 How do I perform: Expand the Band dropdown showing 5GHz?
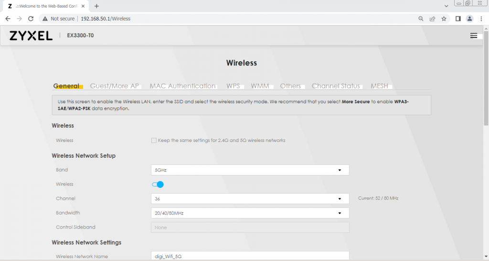tap(250, 170)
